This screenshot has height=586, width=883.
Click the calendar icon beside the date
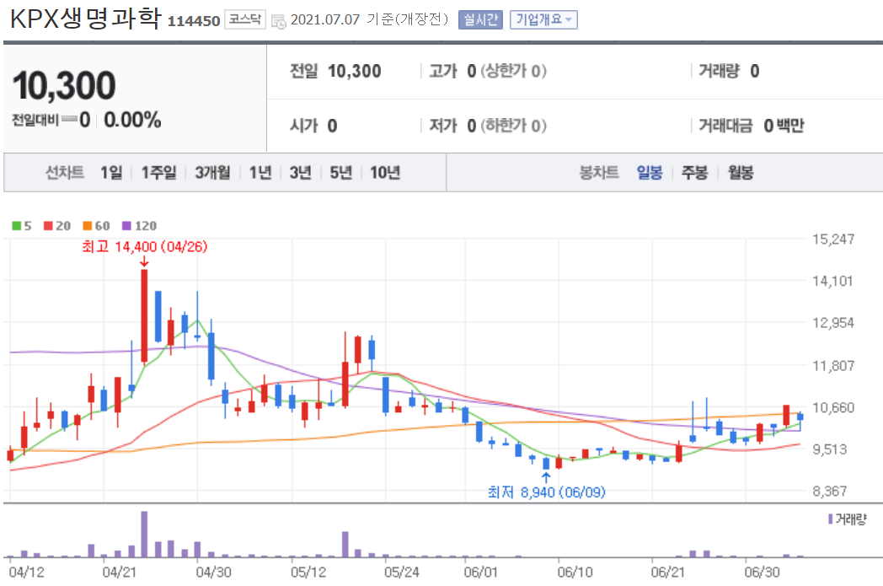click(x=278, y=21)
